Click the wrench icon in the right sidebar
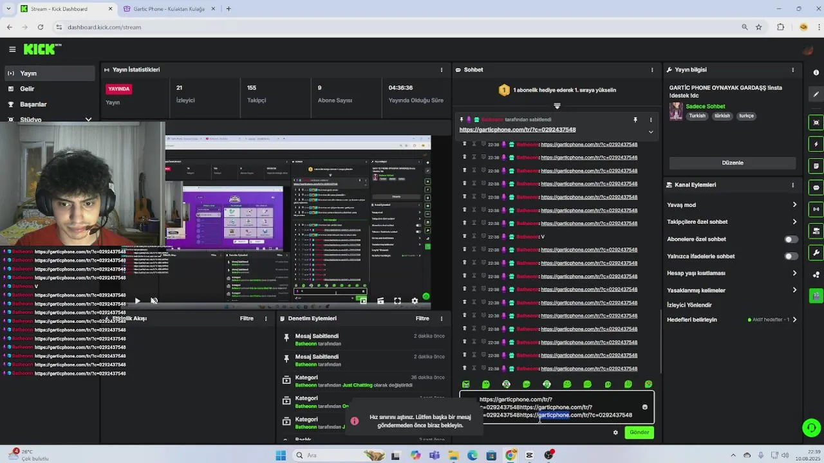 (816, 253)
